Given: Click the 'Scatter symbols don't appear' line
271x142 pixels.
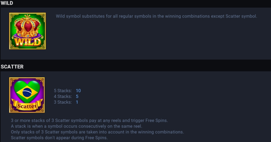Looking at the screenshot, I should coord(59,138).
